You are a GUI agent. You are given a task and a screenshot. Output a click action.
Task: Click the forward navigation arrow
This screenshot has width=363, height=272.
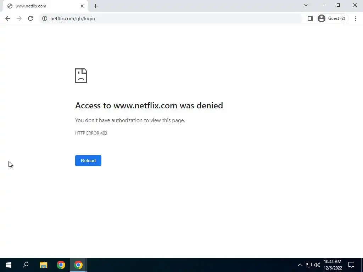pos(19,18)
